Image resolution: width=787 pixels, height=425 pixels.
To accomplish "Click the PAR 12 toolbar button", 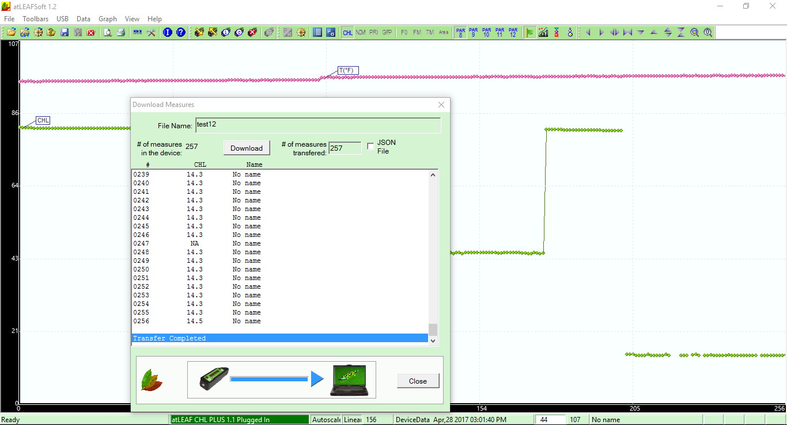I will tap(513, 33).
